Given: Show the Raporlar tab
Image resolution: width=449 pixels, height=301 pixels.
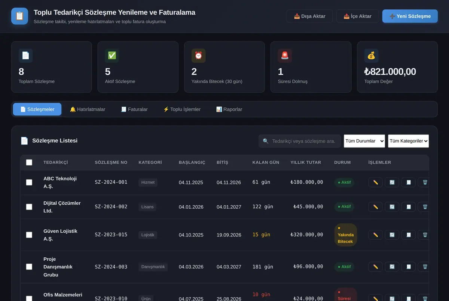Looking at the screenshot, I should [x=229, y=109].
